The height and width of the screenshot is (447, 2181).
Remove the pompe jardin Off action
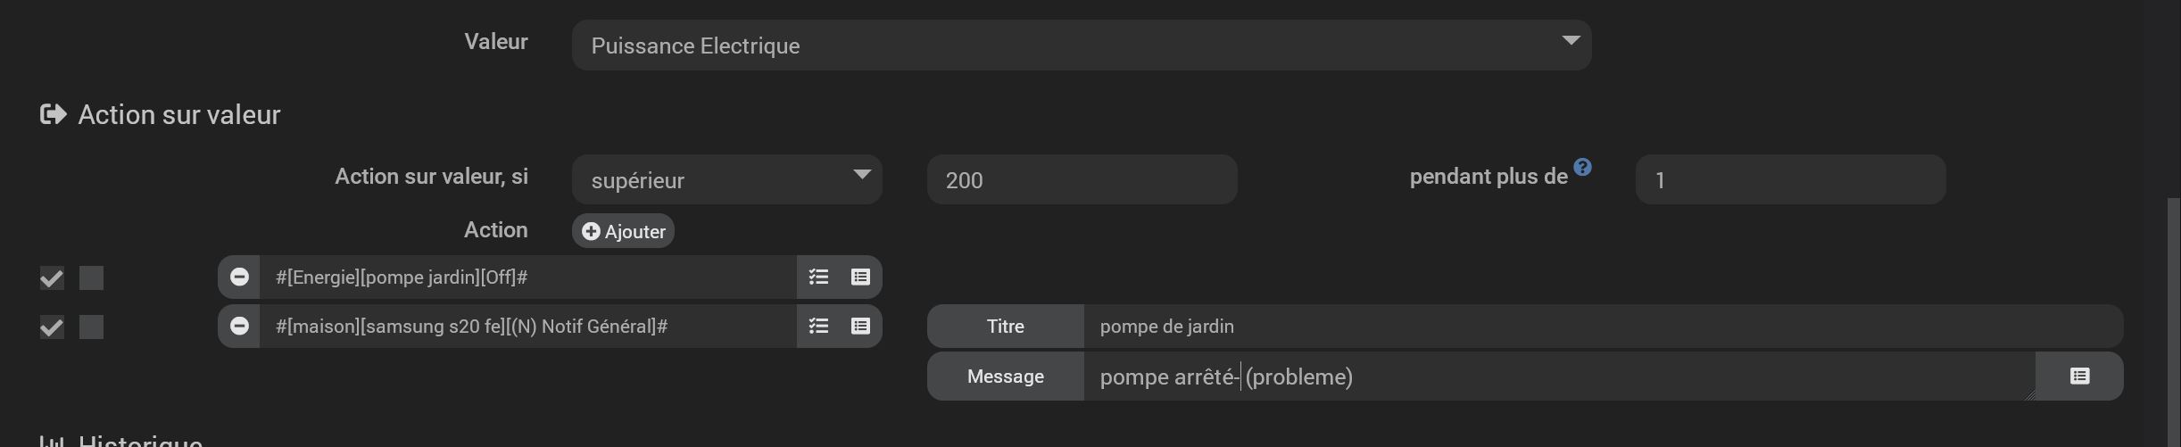point(239,277)
